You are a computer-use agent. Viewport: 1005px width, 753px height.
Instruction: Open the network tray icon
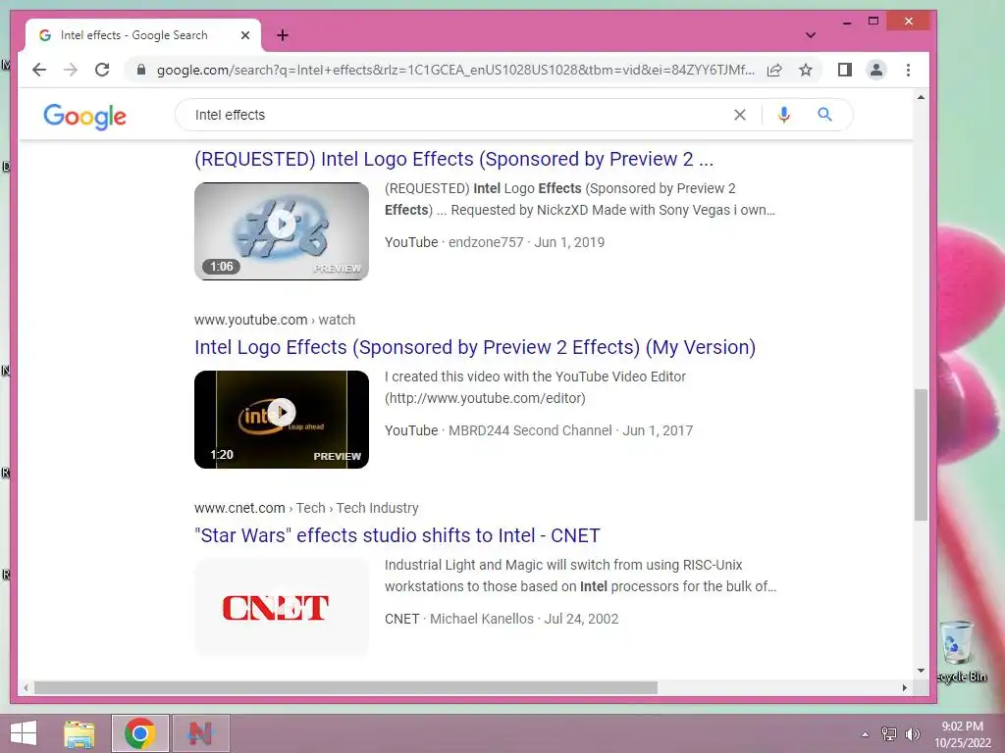click(x=888, y=734)
